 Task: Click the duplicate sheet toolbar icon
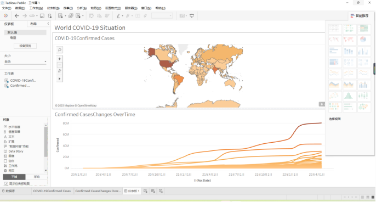pos(71,16)
